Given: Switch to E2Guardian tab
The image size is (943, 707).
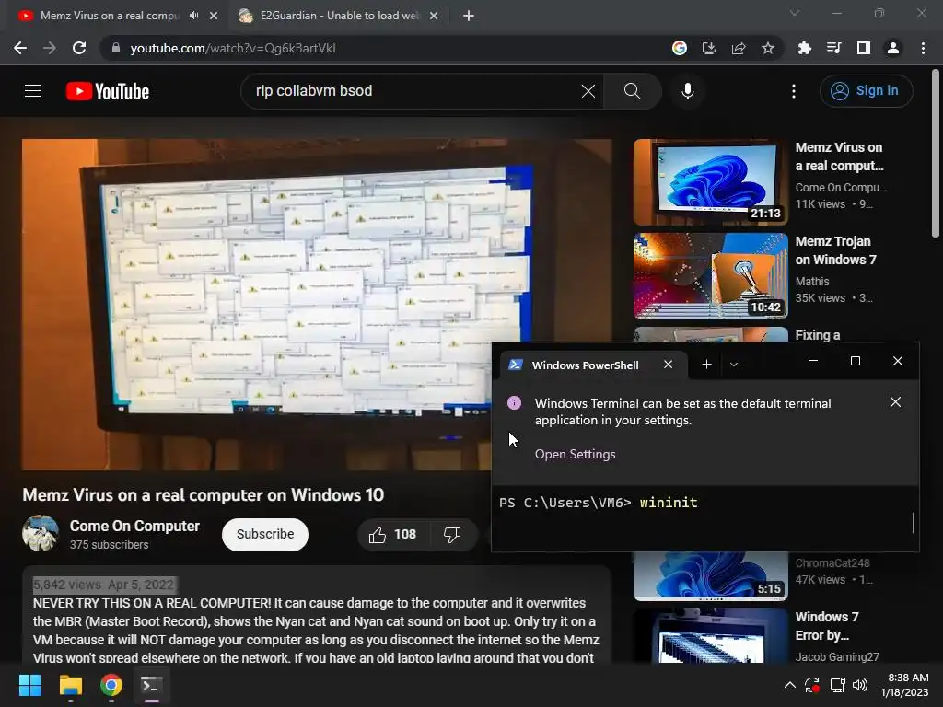Looking at the screenshot, I should click(x=339, y=16).
